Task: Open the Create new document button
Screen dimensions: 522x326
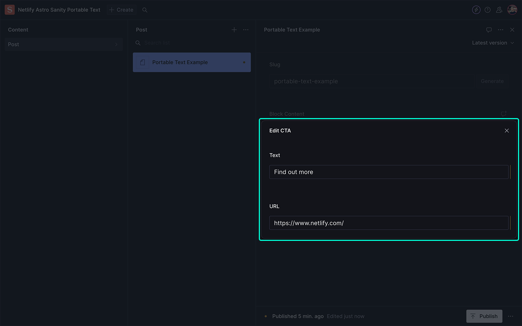Action: (121, 10)
